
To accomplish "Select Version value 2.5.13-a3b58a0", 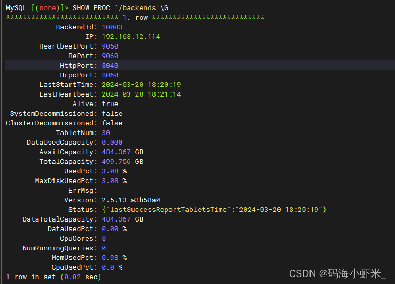I will tap(131, 200).
